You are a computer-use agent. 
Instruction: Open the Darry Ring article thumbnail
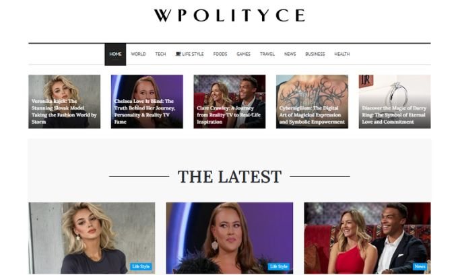tap(395, 102)
